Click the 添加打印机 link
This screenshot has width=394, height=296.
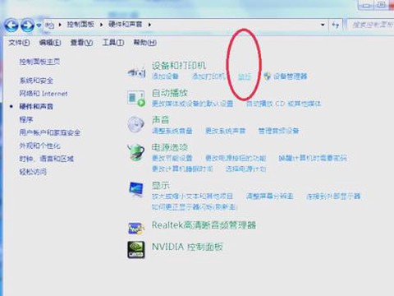[208, 76]
